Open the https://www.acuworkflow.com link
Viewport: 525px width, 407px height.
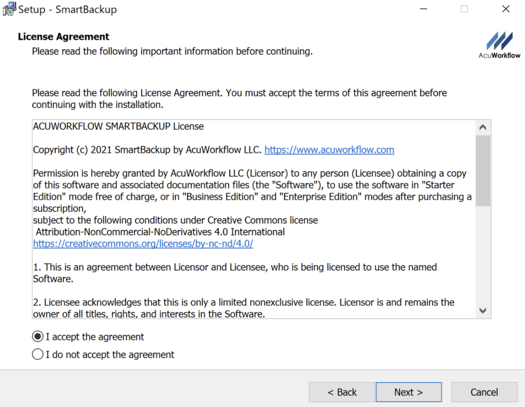(x=329, y=150)
